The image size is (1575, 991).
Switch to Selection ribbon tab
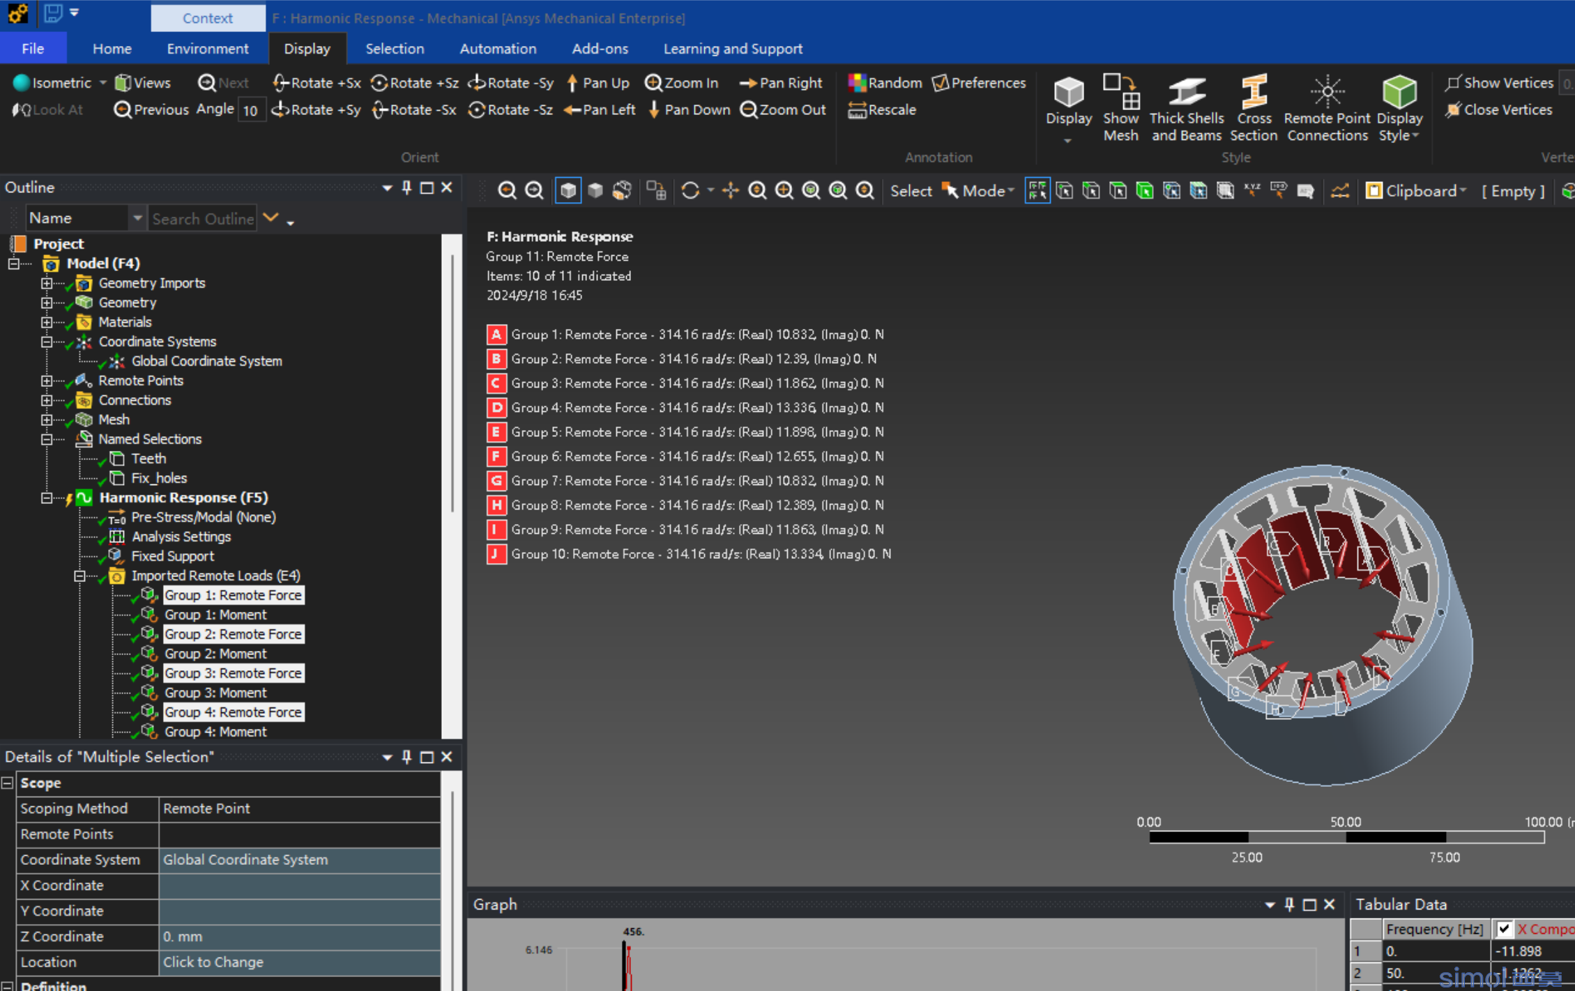point(395,49)
